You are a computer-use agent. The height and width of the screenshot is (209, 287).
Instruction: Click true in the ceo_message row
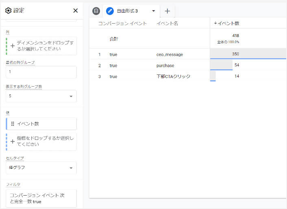(113, 54)
